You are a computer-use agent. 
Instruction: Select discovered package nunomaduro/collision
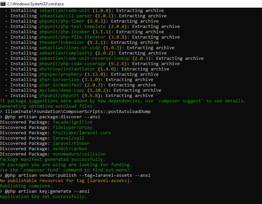(x=79, y=154)
